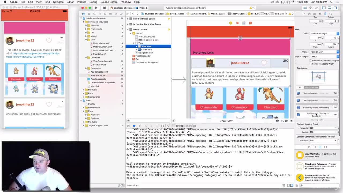The width and height of the screenshot is (343, 193).
Task: Expand the Services folder
Action: coord(86,25)
